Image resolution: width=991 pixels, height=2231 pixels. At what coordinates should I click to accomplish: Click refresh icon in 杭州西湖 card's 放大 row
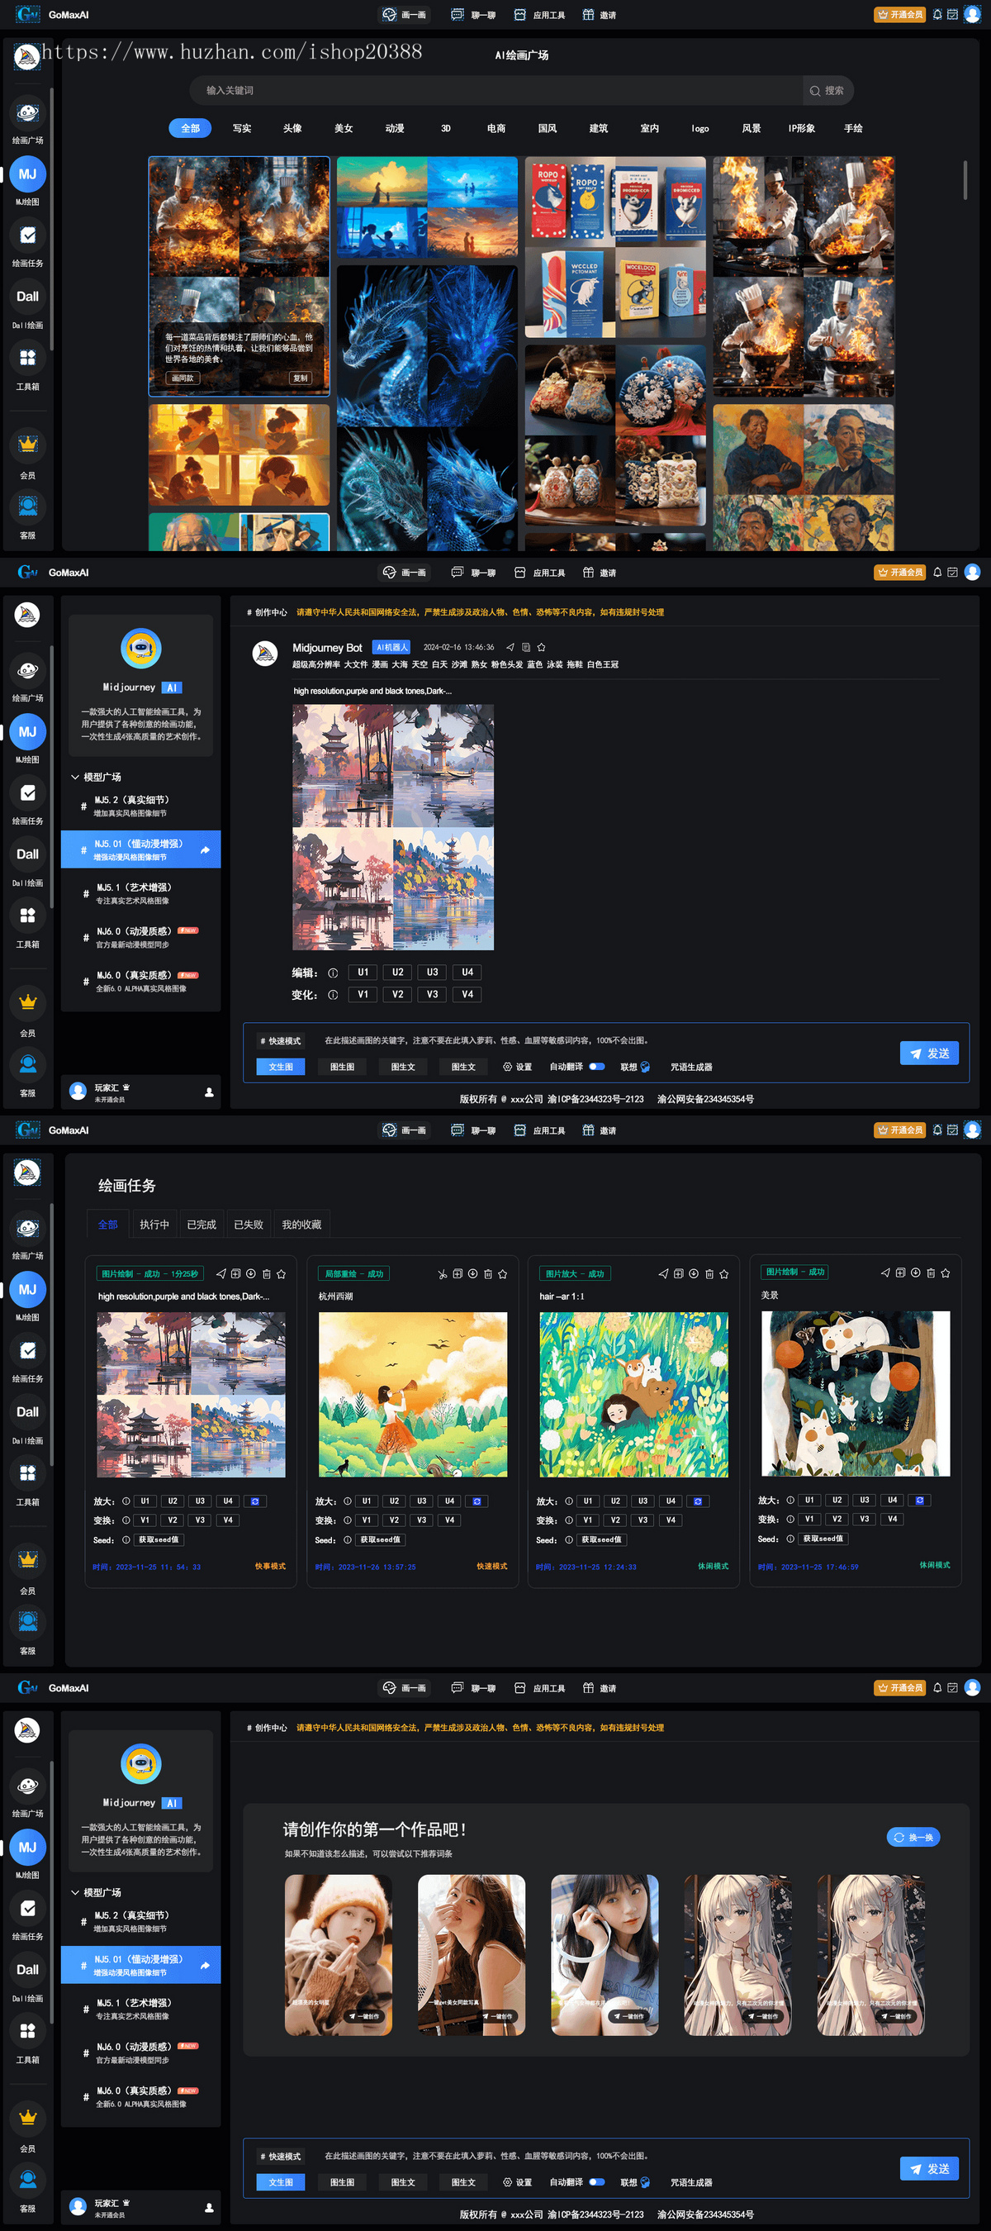[x=476, y=1501]
